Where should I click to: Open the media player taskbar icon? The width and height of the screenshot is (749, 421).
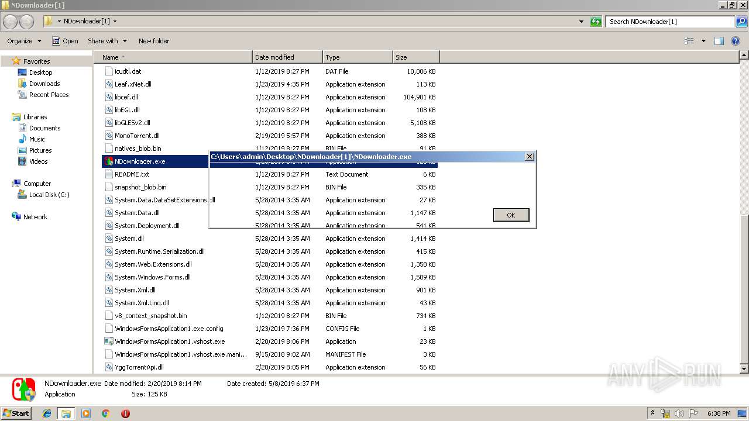[x=86, y=413]
